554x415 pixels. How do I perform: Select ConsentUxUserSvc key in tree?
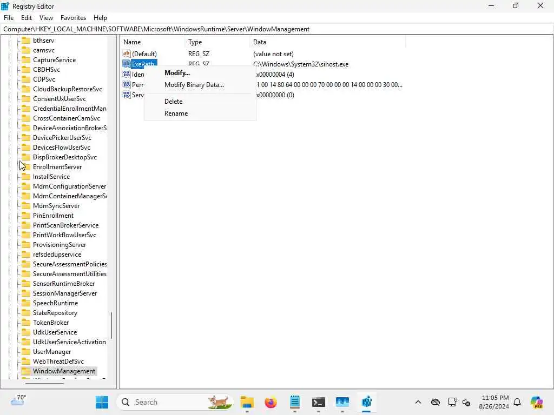(60, 99)
